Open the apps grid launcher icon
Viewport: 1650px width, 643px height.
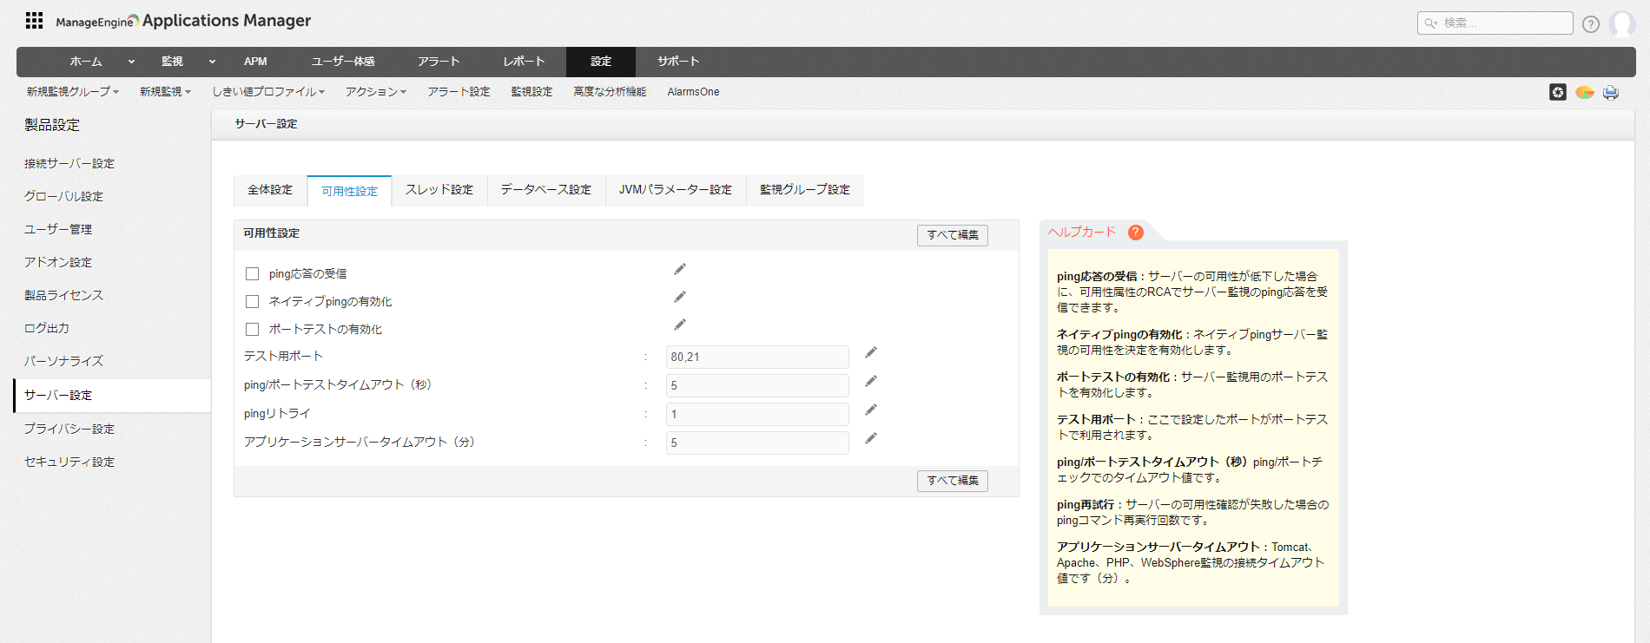34,21
